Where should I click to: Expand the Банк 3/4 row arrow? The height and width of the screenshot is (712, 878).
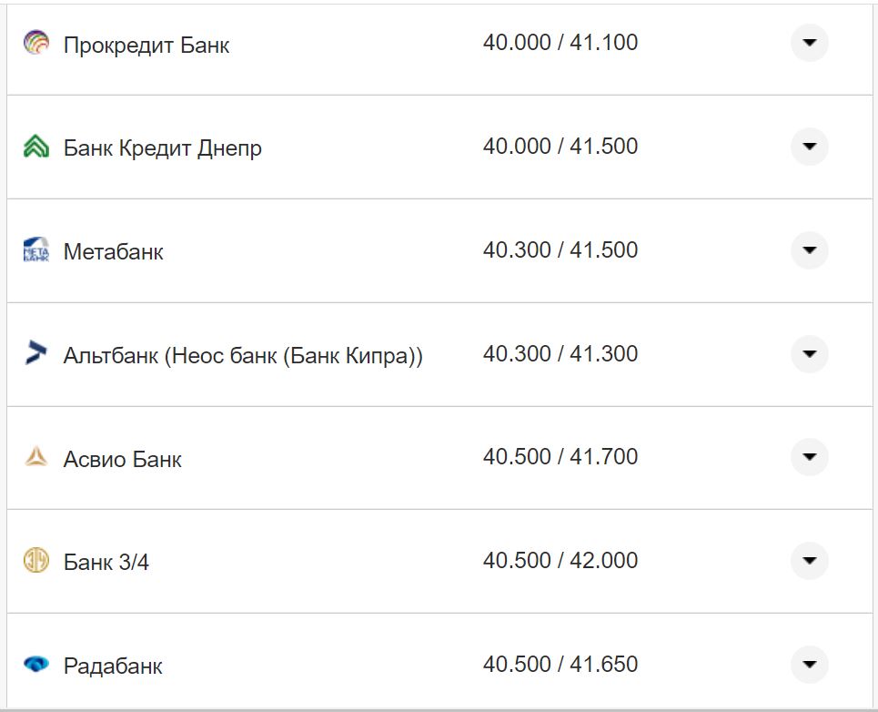[x=809, y=561]
